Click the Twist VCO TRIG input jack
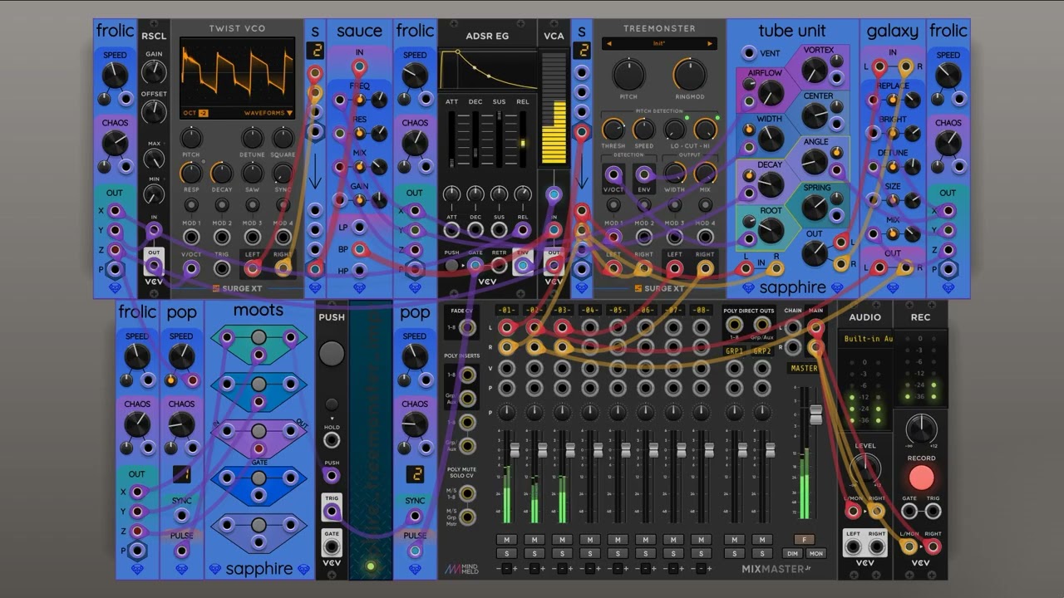This screenshot has width=1064, height=598. coord(222,267)
